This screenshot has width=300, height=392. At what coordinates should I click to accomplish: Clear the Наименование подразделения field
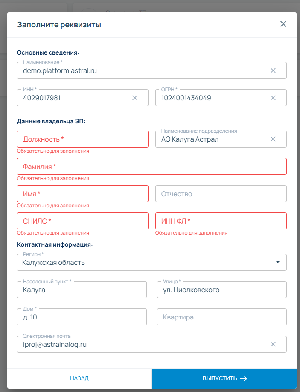(273, 139)
